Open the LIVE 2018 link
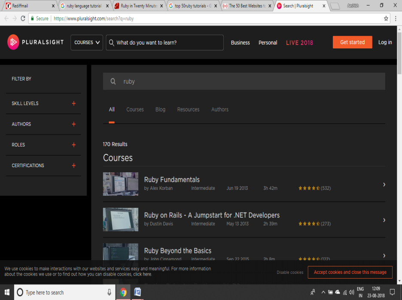This screenshot has height=300, width=402. (x=299, y=43)
